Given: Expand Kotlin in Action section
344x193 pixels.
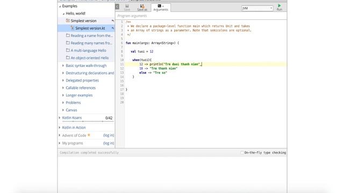Looking at the screenshot, I should coord(60,128).
